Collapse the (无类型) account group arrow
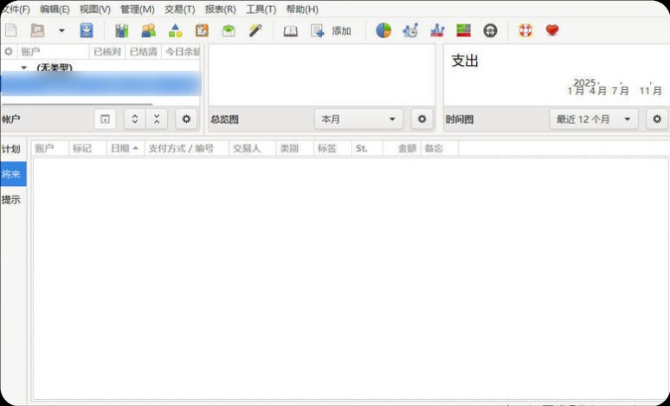This screenshot has height=406, width=670. 24,68
